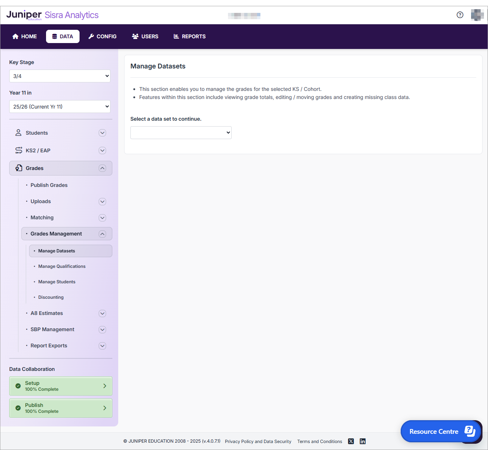Open Privacy Policy and Data Security link
488x450 pixels.
258,442
